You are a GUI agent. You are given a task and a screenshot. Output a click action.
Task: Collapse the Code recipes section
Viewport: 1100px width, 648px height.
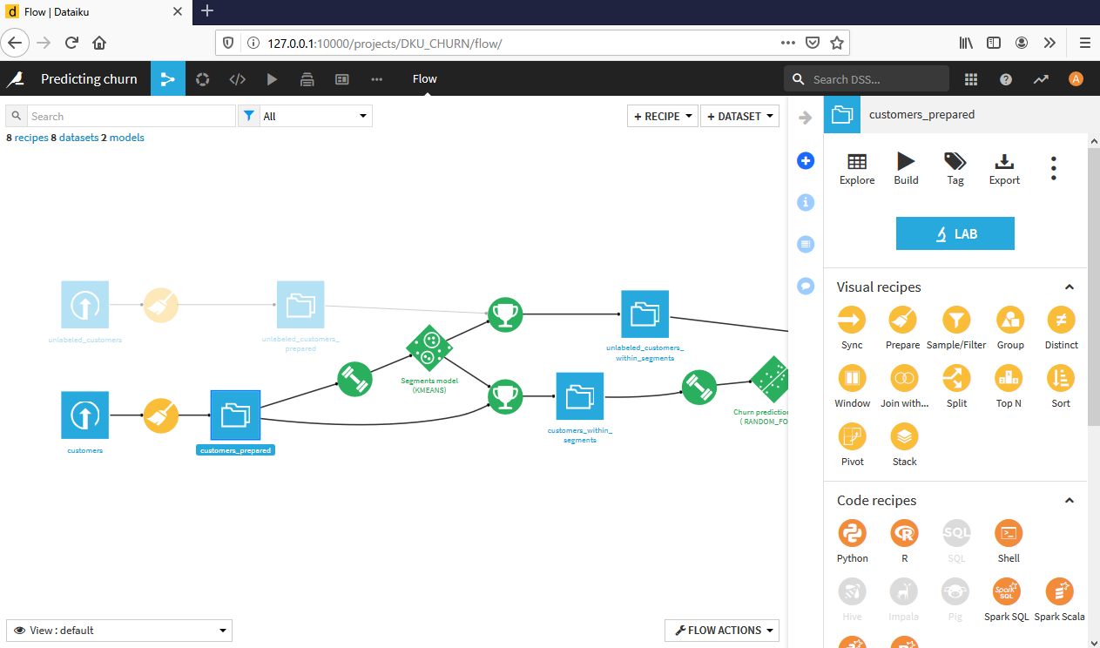pyautogui.click(x=1070, y=501)
